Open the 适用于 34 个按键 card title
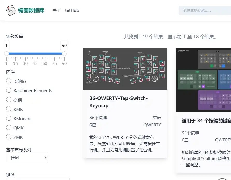Viewport: 231px width, 180px height. tap(206, 121)
